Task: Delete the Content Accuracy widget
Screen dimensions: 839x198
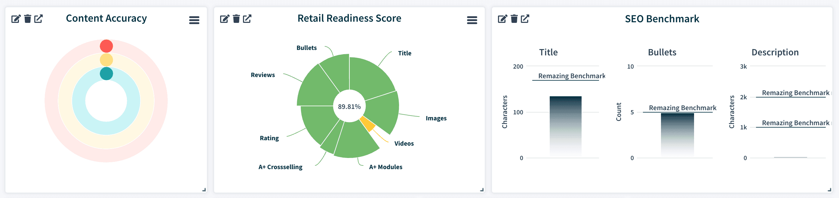Action: tap(28, 19)
